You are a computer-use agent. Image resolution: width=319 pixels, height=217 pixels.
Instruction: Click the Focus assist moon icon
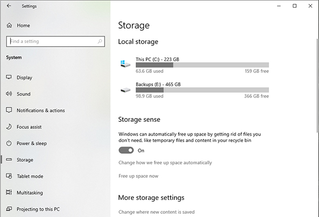pyautogui.click(x=9, y=127)
